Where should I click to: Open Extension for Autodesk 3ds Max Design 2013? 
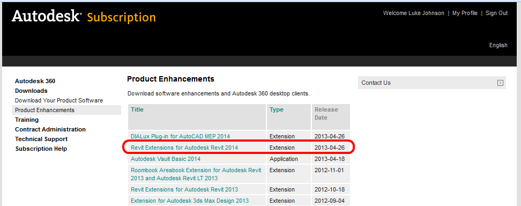190,201
